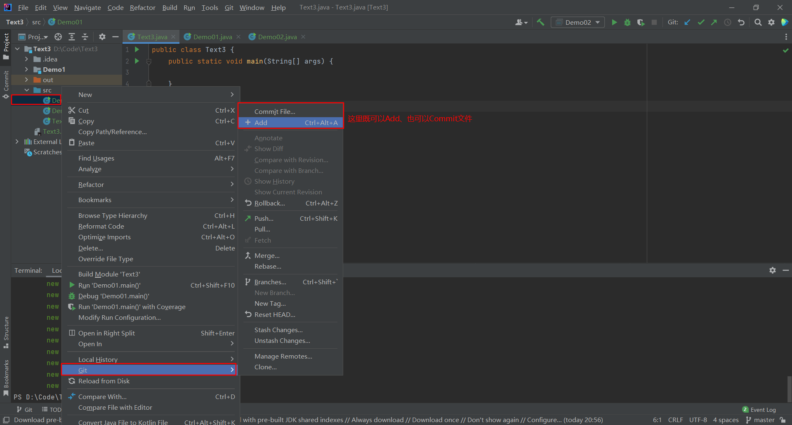The height and width of the screenshot is (425, 792).
Task: Open IDE settings gear in toolbar
Action: [x=771, y=22]
